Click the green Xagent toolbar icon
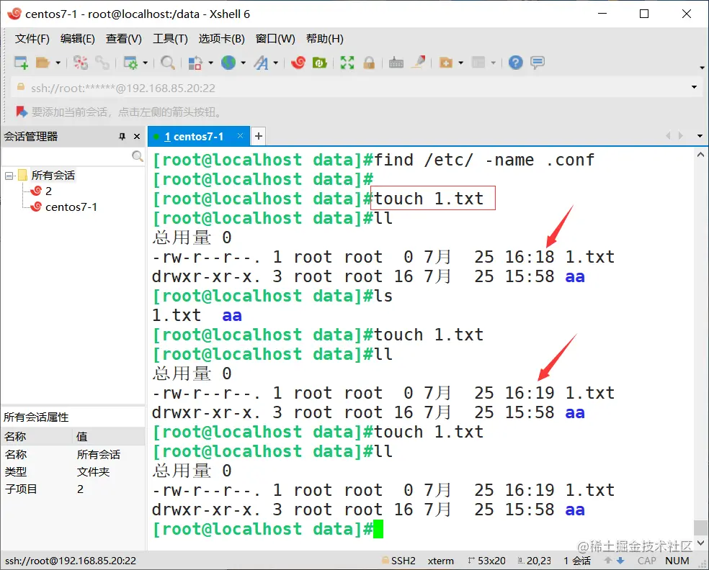Image resolution: width=709 pixels, height=570 pixels. click(x=320, y=63)
